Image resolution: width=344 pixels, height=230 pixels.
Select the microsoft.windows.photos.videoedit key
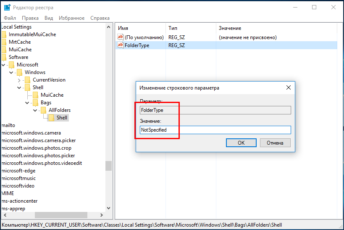click(x=42, y=163)
